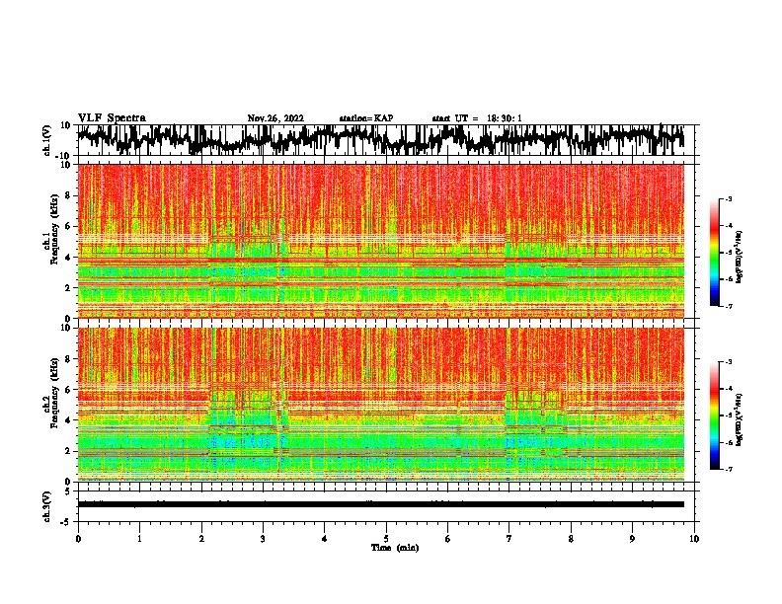
Task: Click the ch.1 spectrogram panel
Action: 380,241
